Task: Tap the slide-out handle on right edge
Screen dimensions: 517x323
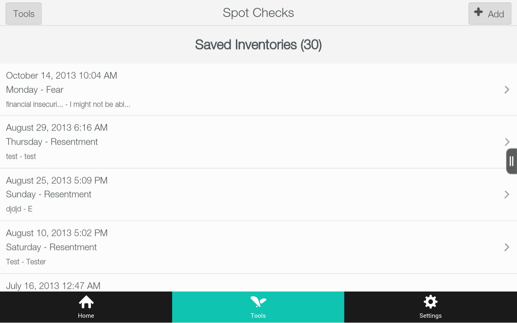Action: coord(511,161)
